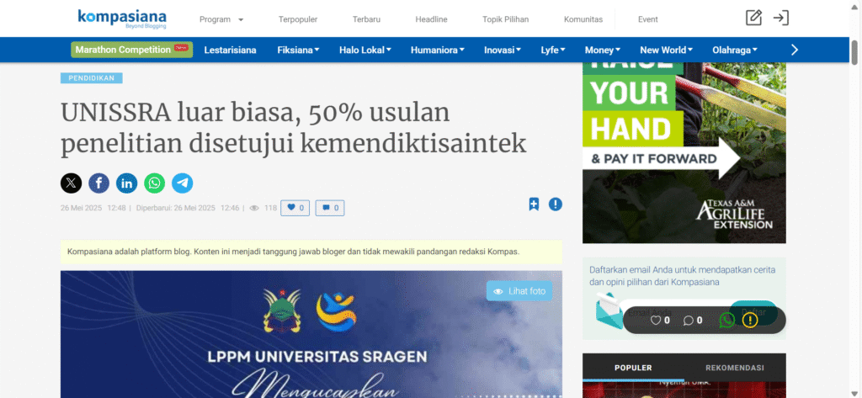This screenshot has width=862, height=398.
Task: Click the login arrow icon
Action: point(780,19)
